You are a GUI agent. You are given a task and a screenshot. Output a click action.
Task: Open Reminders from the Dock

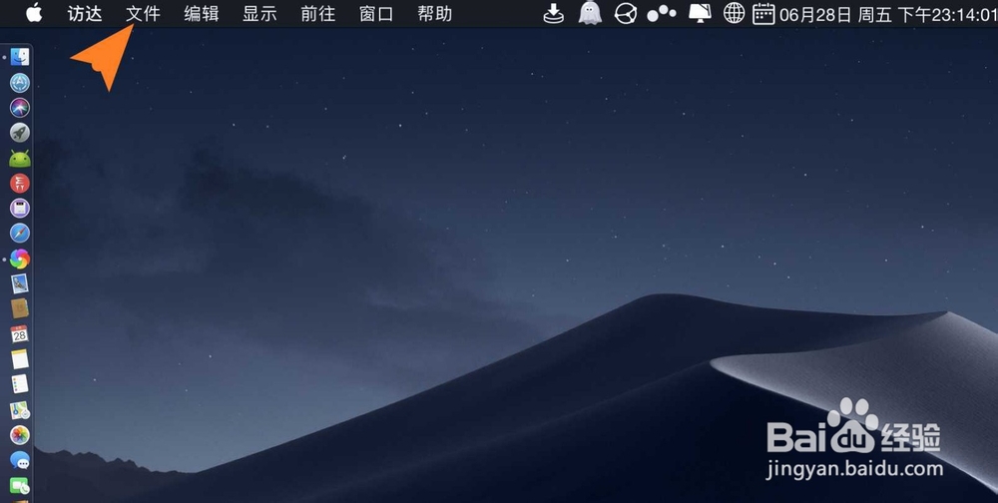click(20, 384)
